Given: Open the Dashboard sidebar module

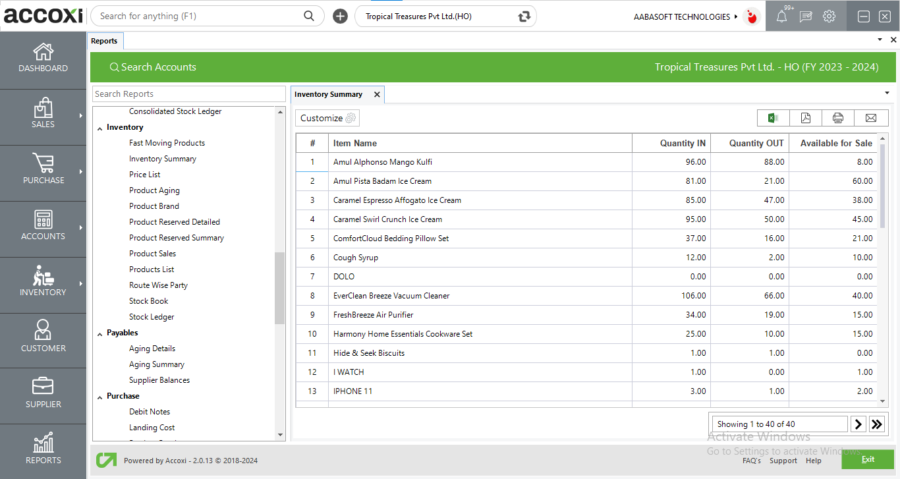Looking at the screenshot, I should [x=43, y=58].
